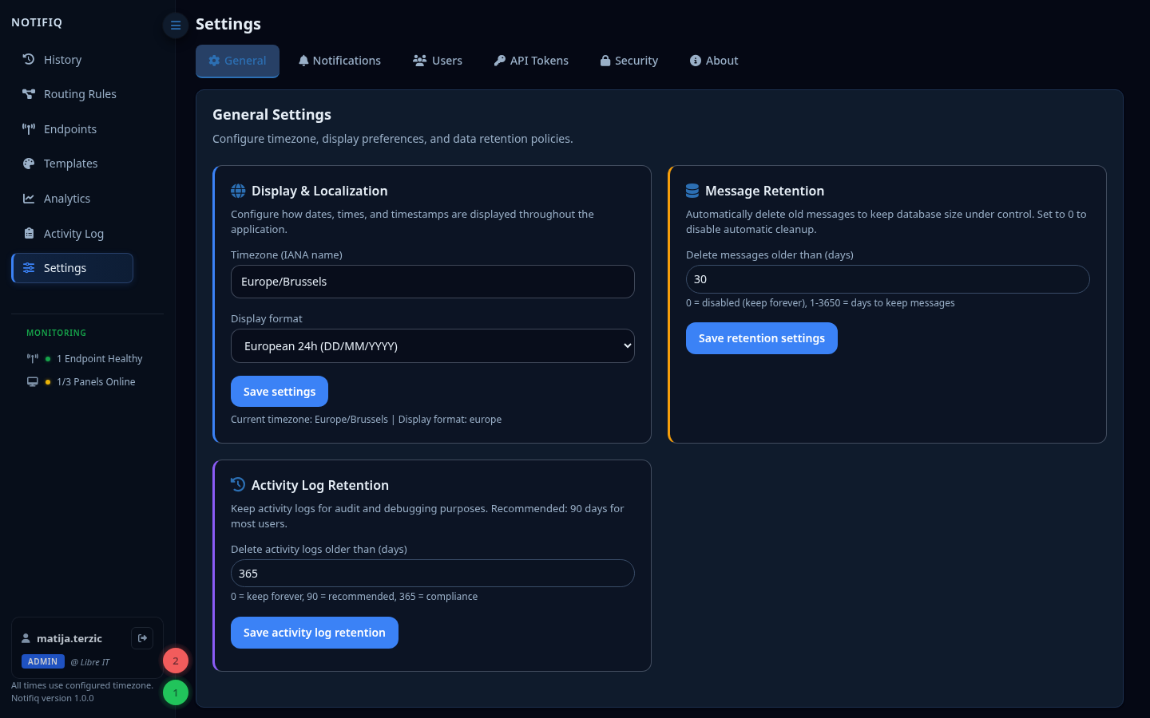This screenshot has height=718, width=1150.
Task: Switch to the Users tab
Action: point(438,61)
